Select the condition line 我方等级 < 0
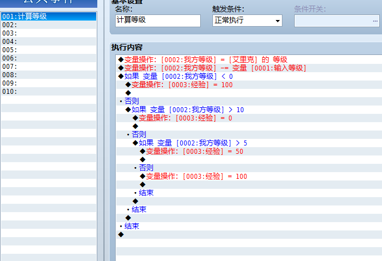The width and height of the screenshot is (382, 261). 249,77
